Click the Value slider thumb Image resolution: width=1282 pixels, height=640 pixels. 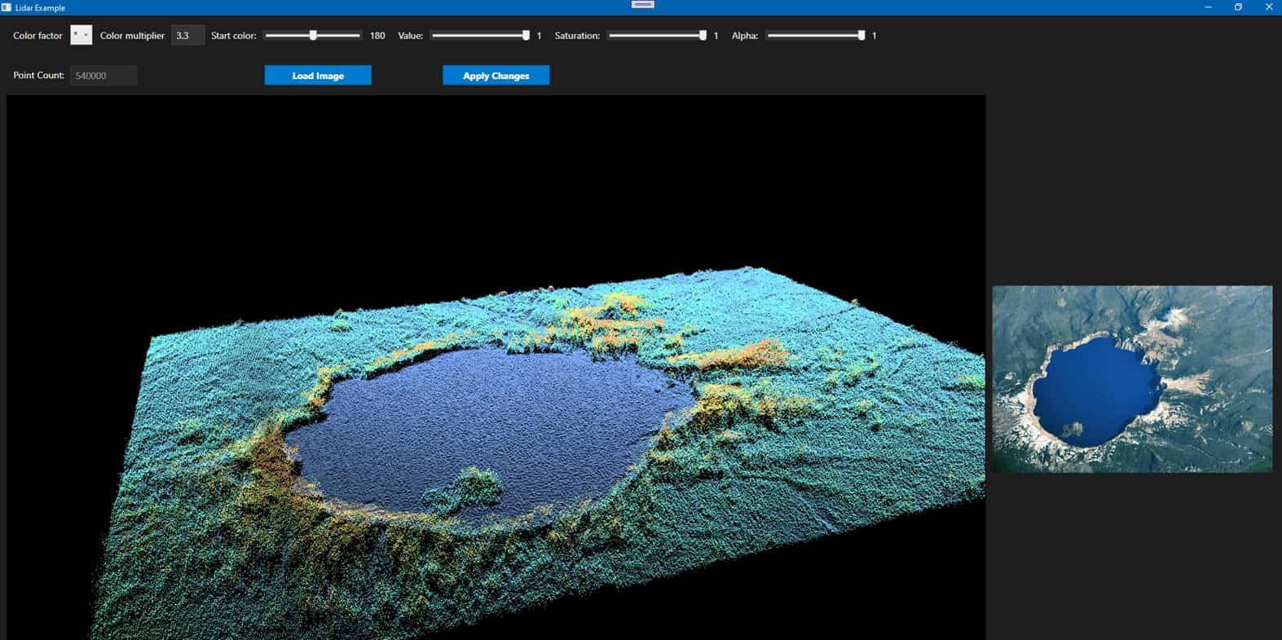[526, 35]
